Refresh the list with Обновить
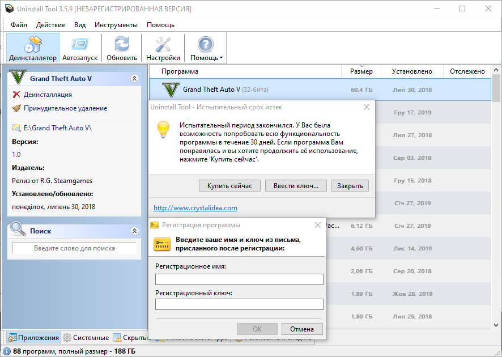 pos(122,48)
